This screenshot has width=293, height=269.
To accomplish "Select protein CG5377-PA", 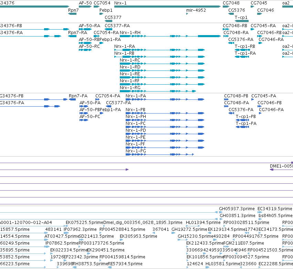I will [x=118, y=103].
